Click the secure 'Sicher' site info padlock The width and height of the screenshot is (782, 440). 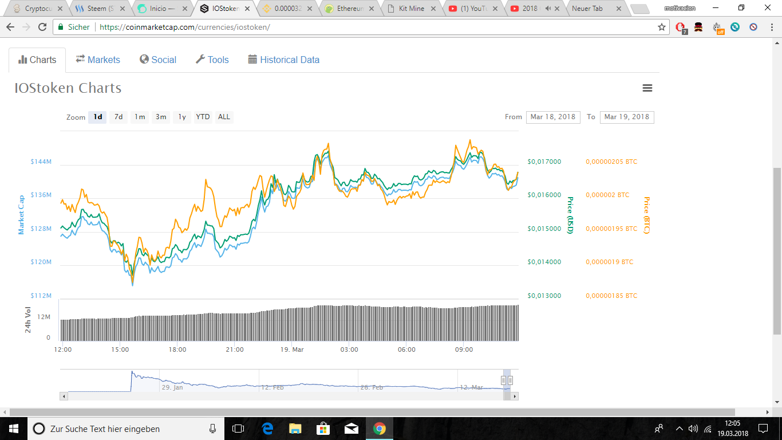[x=61, y=27]
